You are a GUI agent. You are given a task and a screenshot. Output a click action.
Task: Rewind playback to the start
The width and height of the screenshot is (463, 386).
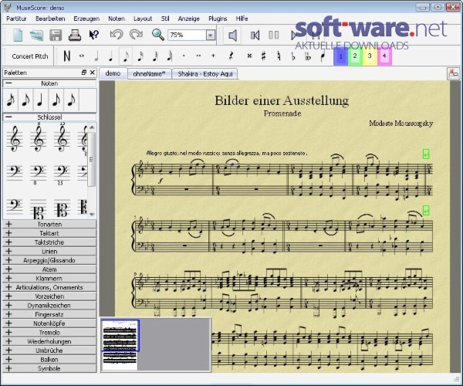coord(255,36)
